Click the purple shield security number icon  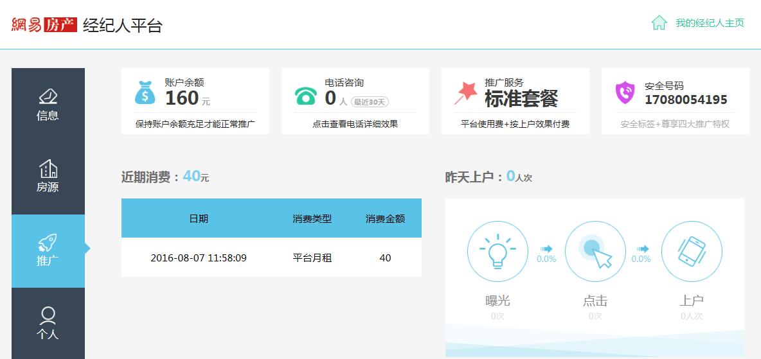tap(625, 92)
